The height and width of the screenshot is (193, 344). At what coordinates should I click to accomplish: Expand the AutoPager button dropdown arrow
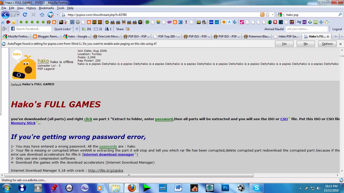(x=57, y=15)
